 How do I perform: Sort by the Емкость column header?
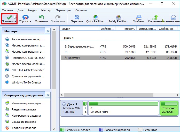(126, 29)
